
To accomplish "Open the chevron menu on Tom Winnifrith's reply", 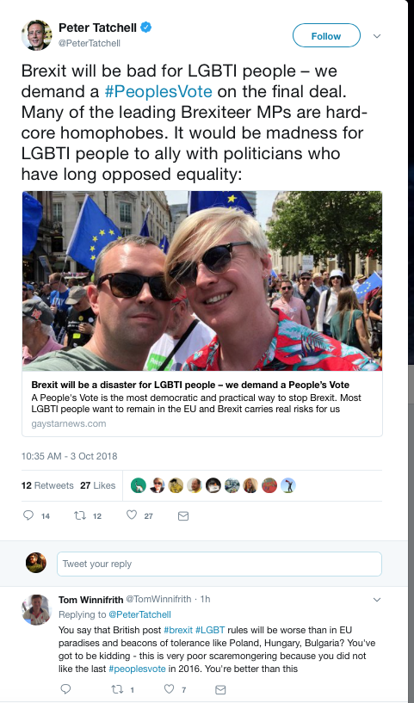I will point(377,600).
